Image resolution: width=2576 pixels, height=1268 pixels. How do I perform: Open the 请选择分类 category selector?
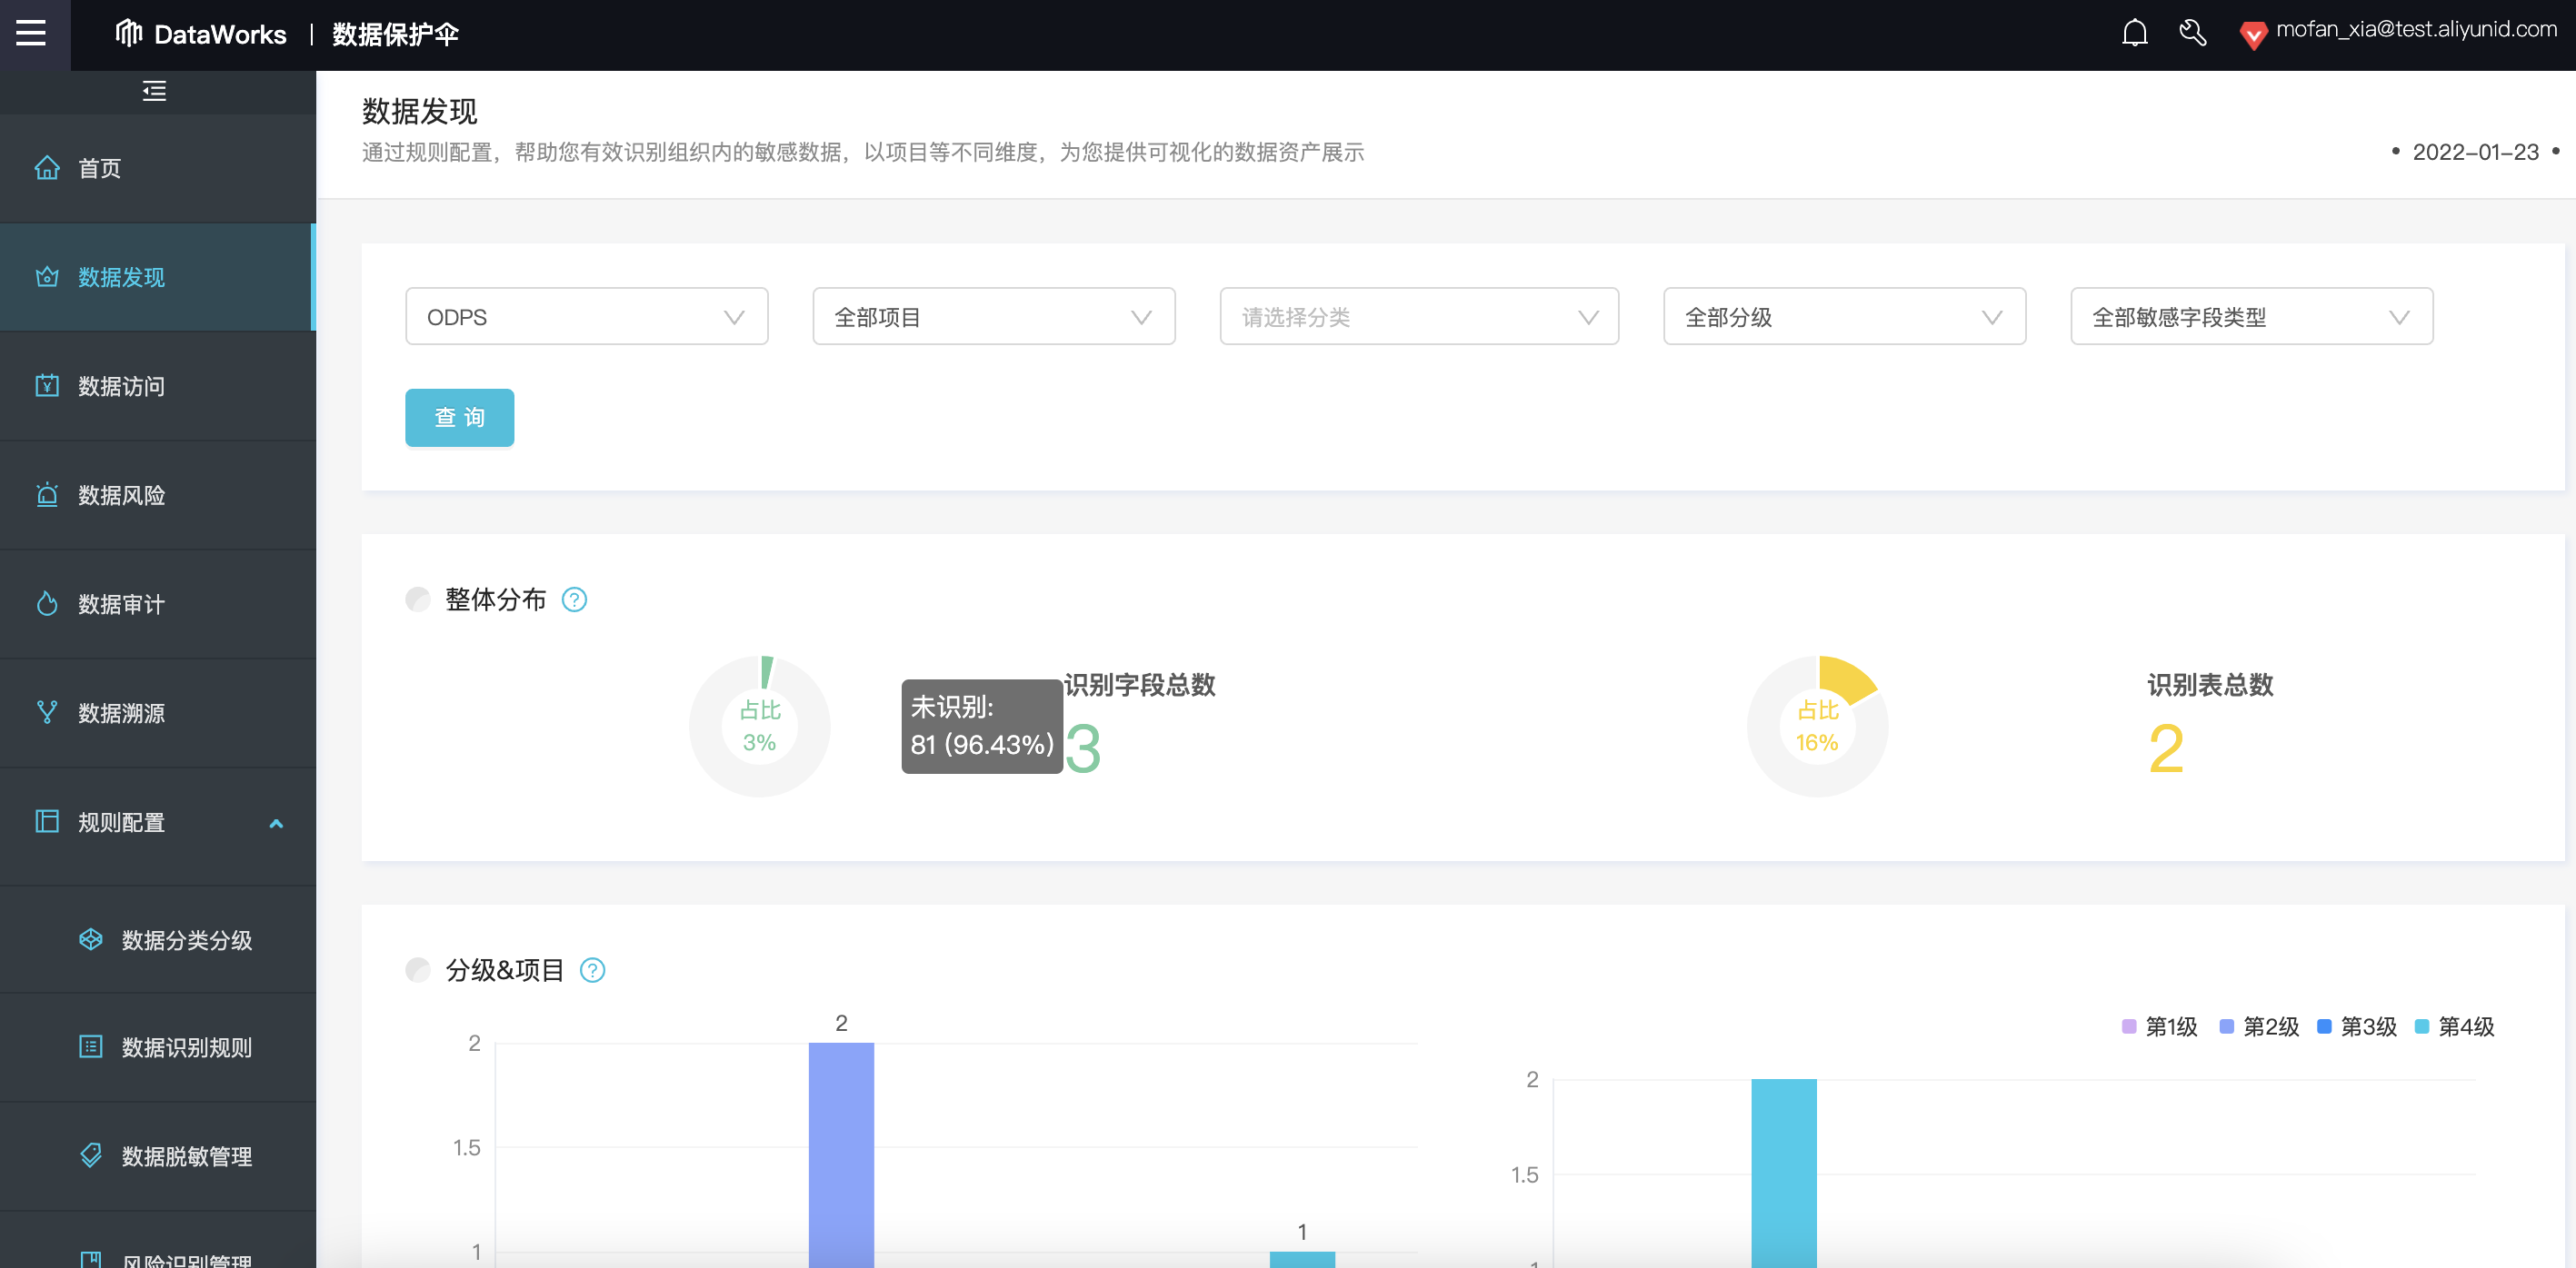pos(1418,317)
